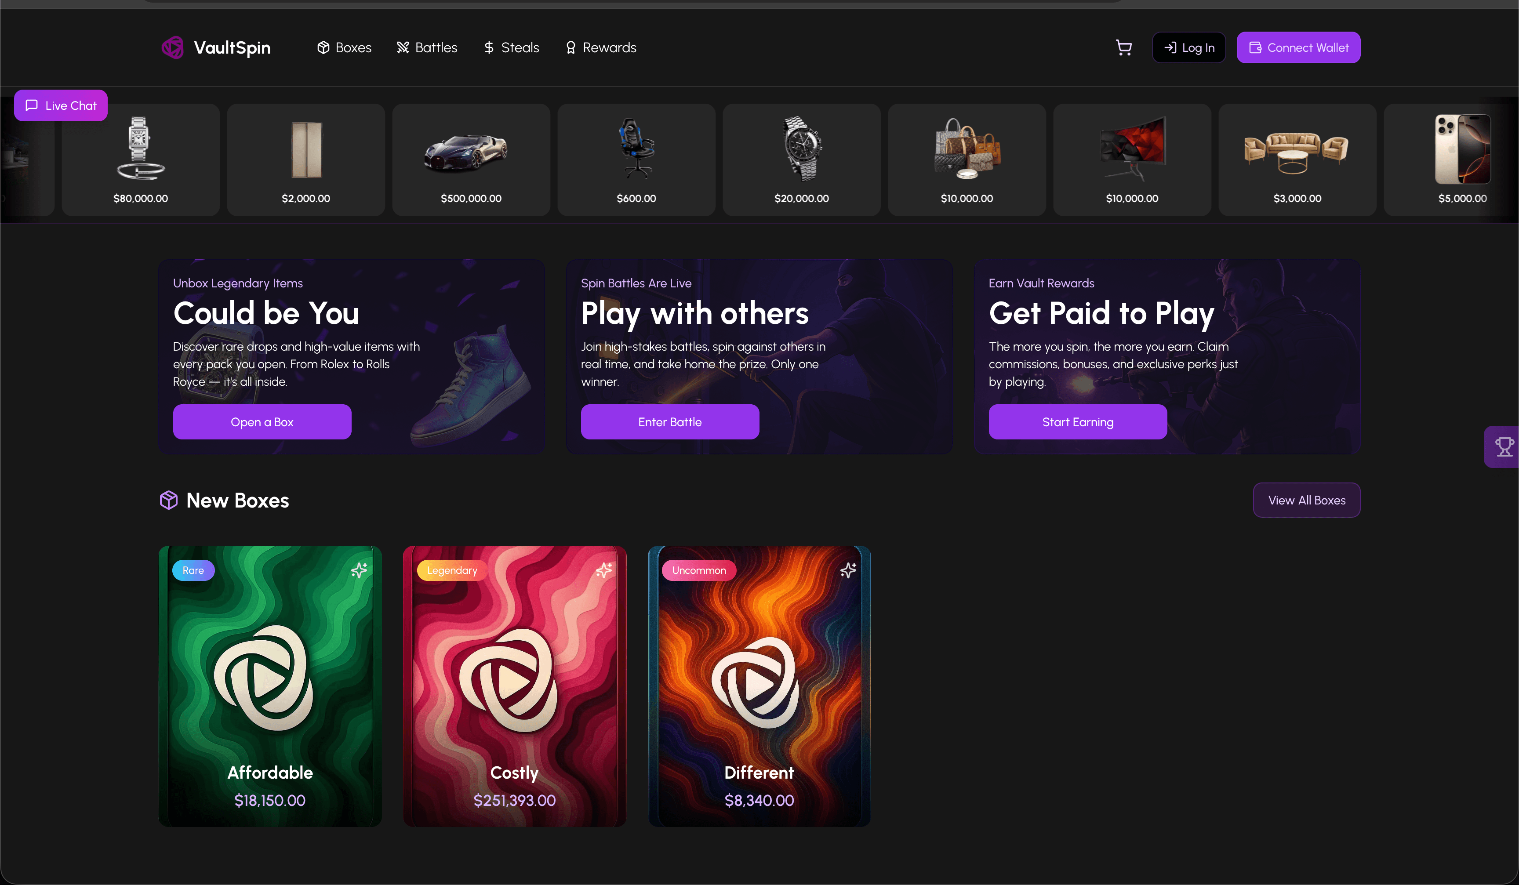The width and height of the screenshot is (1519, 885).
Task: Click sparkle icon on Affordable box
Action: [x=359, y=570]
